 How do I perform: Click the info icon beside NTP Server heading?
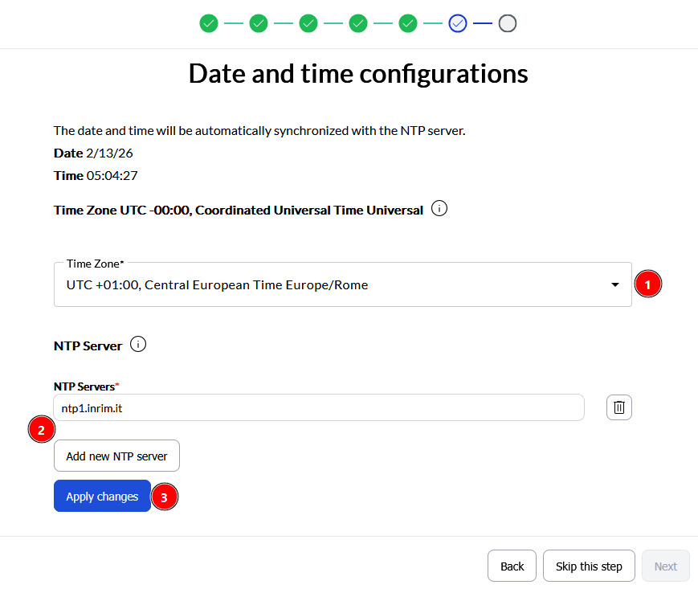[x=138, y=345]
